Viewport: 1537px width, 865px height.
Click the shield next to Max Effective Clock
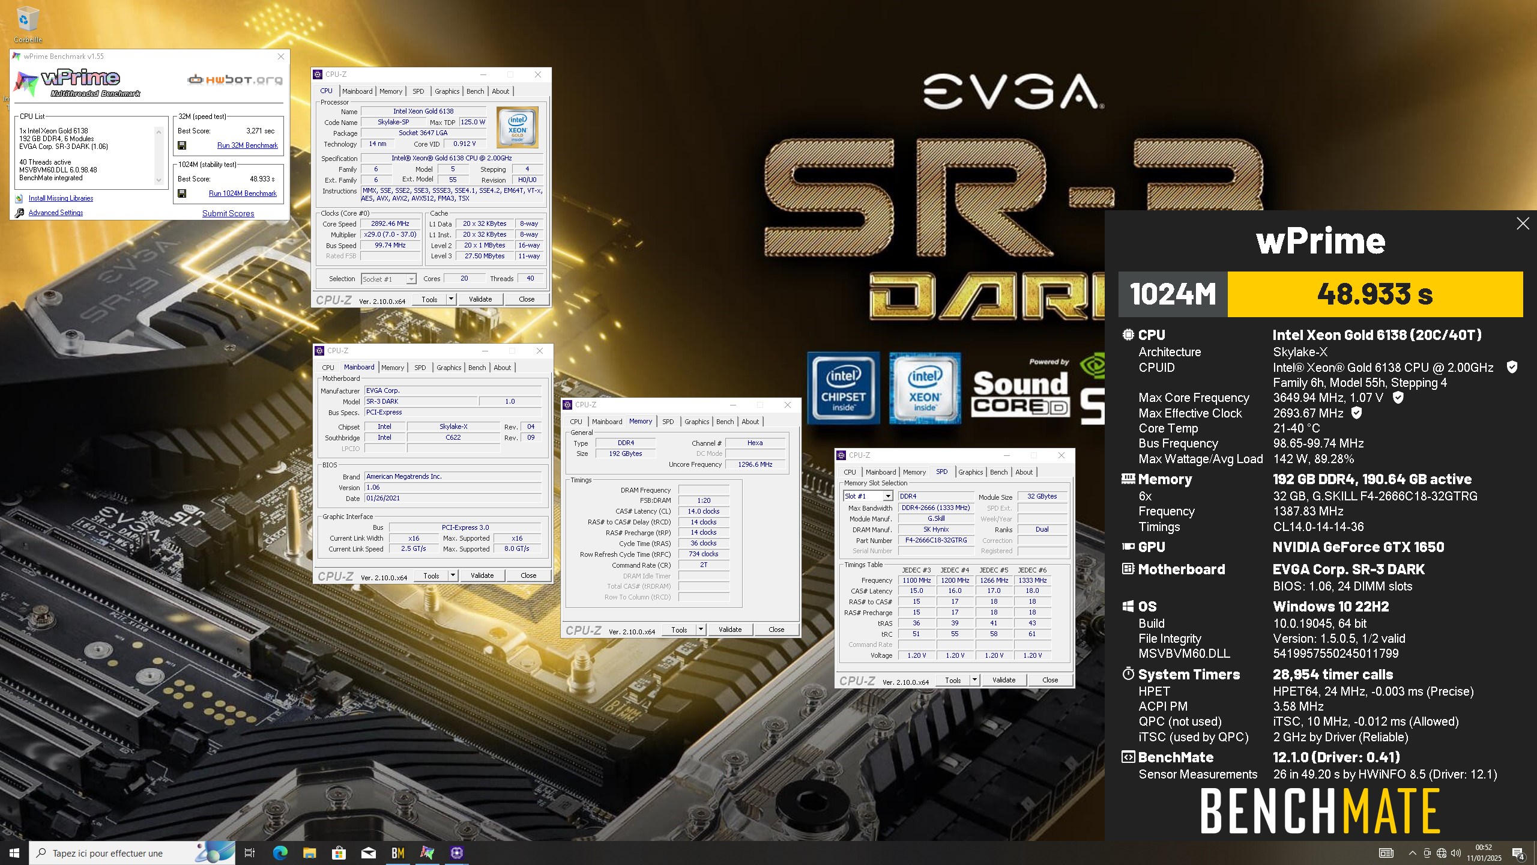pos(1356,413)
